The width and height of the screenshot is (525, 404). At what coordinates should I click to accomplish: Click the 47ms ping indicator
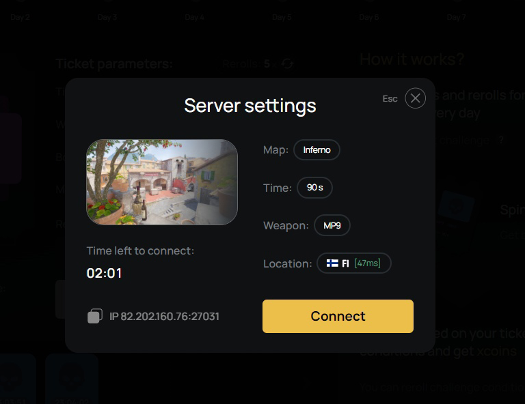point(367,263)
